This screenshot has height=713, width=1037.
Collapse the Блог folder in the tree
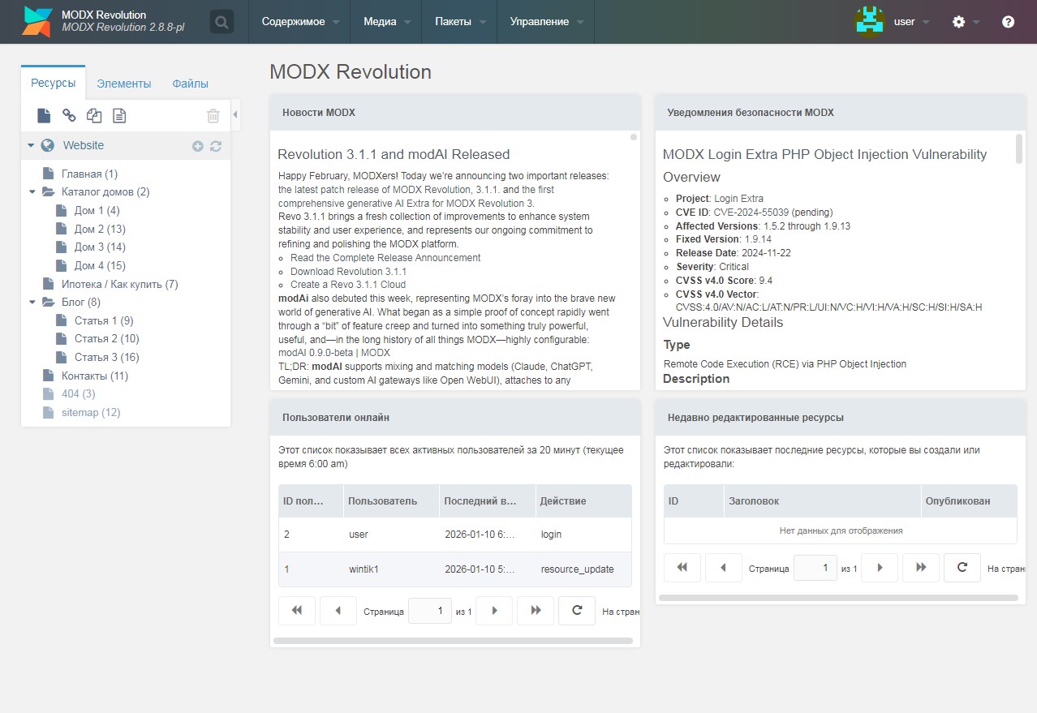coord(32,303)
